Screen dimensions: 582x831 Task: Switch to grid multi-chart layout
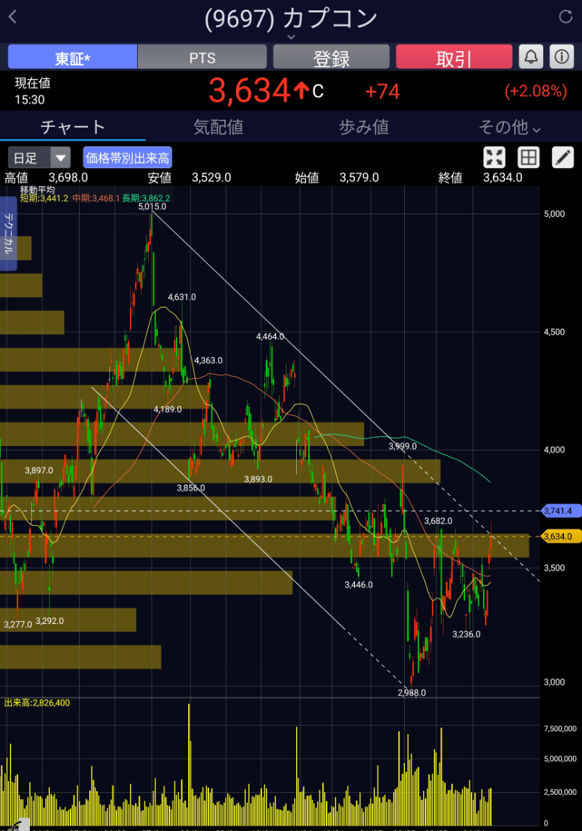point(529,157)
